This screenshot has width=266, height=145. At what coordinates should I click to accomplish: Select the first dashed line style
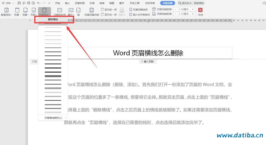(53, 27)
